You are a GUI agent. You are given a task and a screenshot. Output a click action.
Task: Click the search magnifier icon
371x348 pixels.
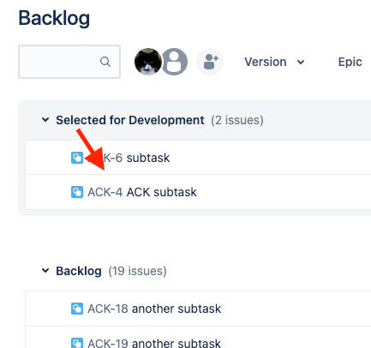coord(105,62)
